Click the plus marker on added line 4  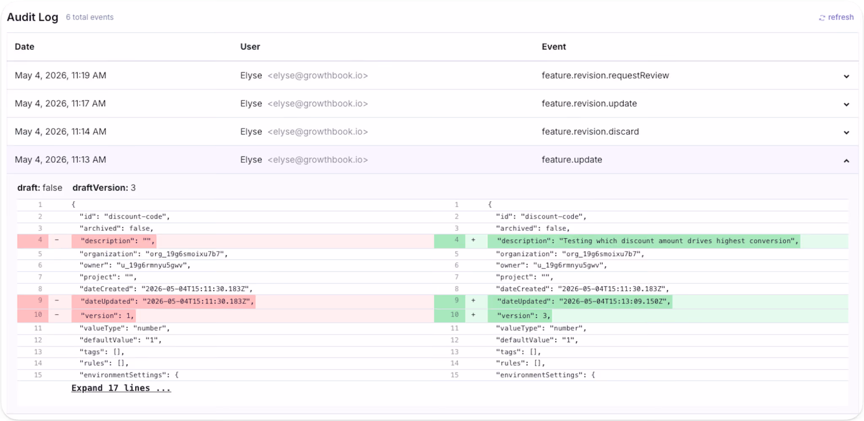(473, 240)
